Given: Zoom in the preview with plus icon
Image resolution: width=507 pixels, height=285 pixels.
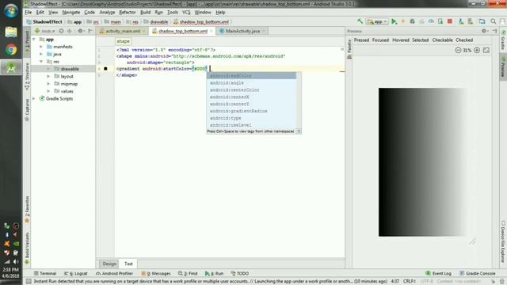Looking at the screenshot, I should pyautogui.click(x=477, y=51).
